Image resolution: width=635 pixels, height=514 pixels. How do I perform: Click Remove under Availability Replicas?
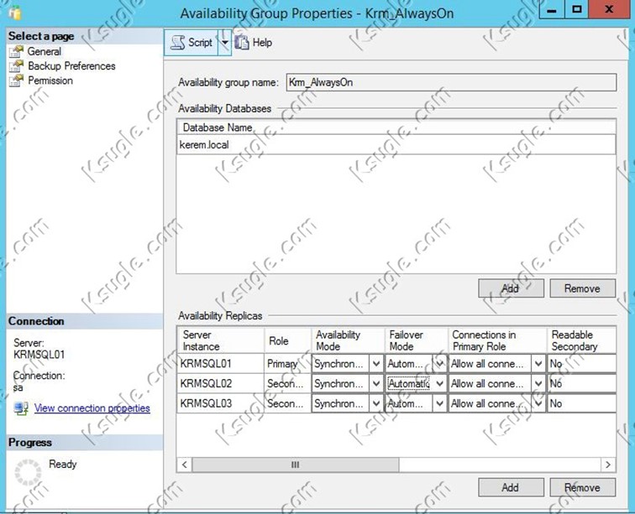click(582, 487)
